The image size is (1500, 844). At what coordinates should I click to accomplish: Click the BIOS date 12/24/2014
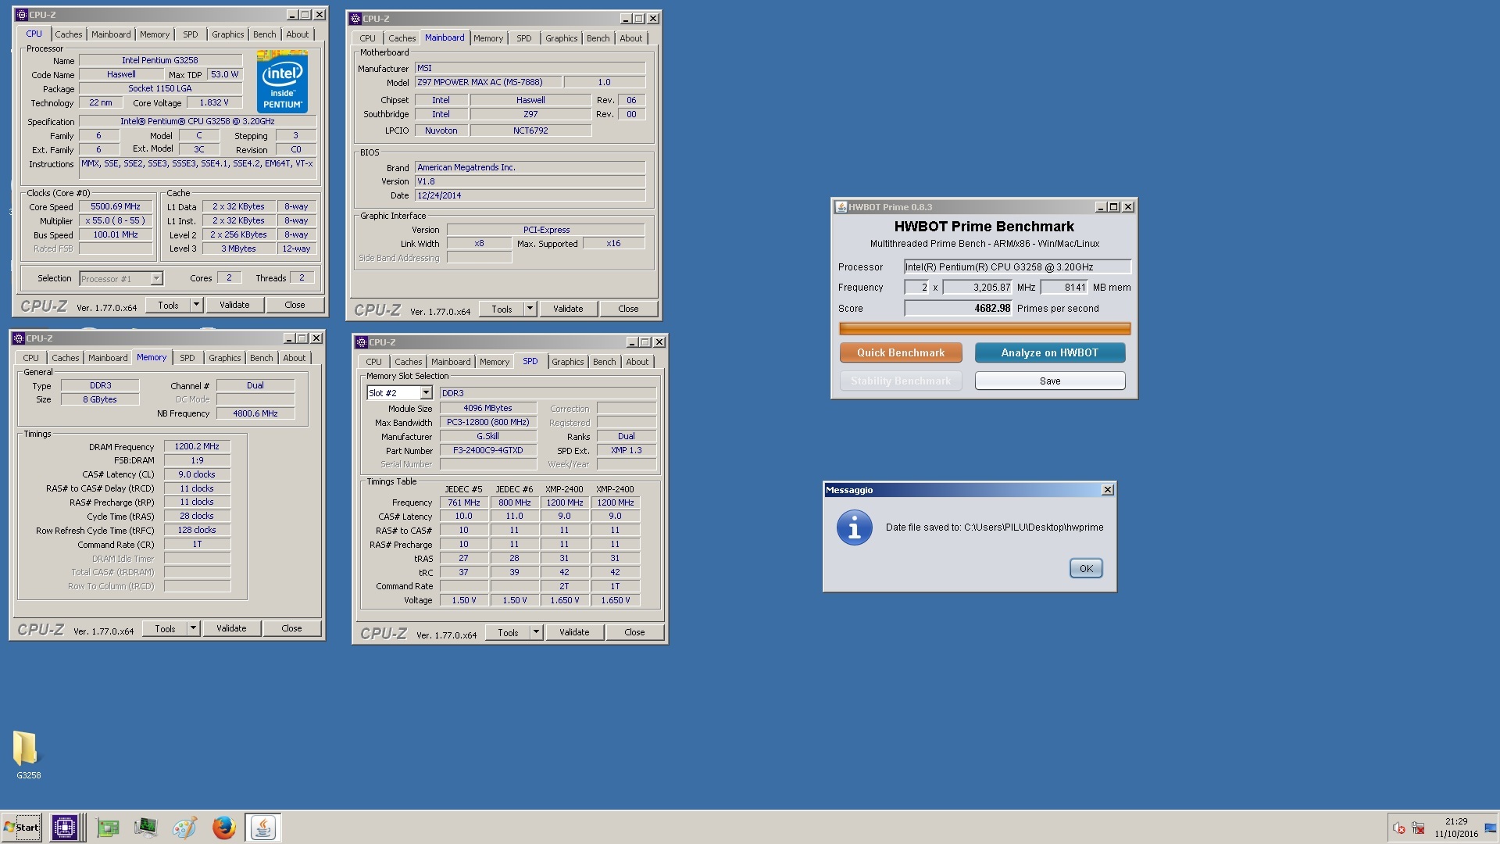pos(530,195)
